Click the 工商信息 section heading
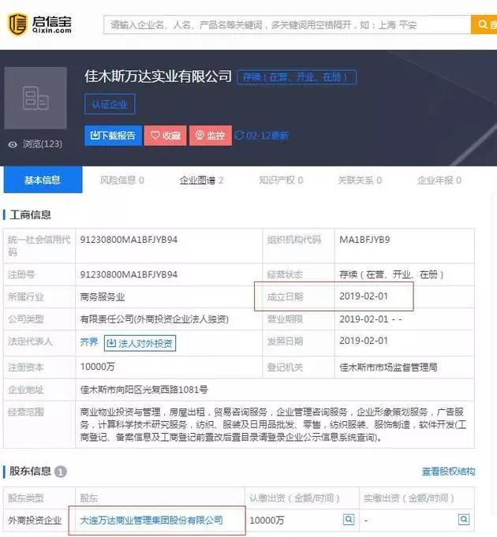The width and height of the screenshot is (497, 537). click(30, 214)
